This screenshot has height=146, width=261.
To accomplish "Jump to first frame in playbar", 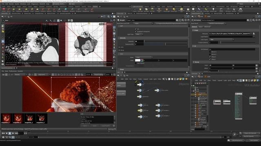I will click(3, 133).
